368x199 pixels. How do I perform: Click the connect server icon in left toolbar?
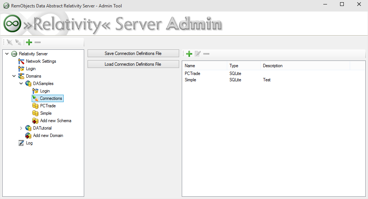(10, 42)
